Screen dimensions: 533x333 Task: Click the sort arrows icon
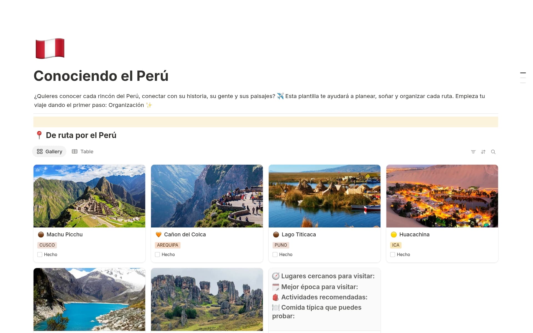pyautogui.click(x=483, y=152)
